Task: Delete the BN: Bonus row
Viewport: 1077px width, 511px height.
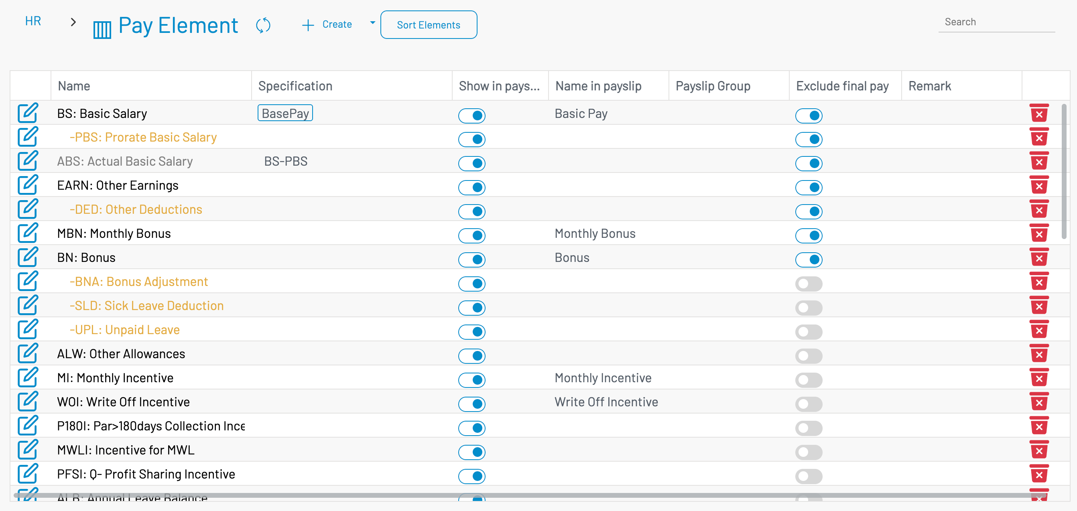Action: tap(1038, 258)
